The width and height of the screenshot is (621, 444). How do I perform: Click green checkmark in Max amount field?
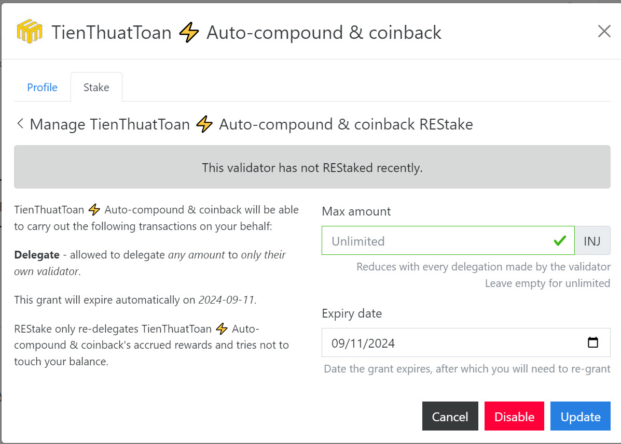tap(559, 240)
